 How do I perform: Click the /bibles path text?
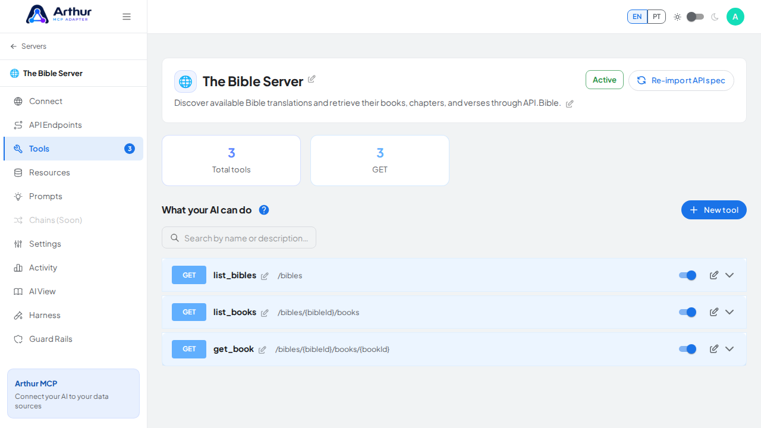click(x=290, y=276)
